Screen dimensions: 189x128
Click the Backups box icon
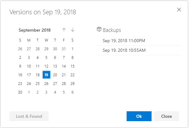pyautogui.click(x=99, y=29)
